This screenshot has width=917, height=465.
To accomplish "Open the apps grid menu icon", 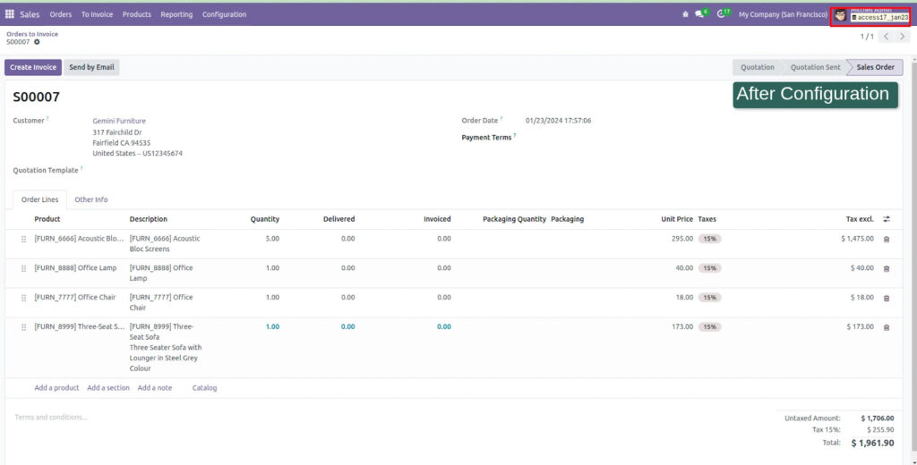I will [x=10, y=14].
